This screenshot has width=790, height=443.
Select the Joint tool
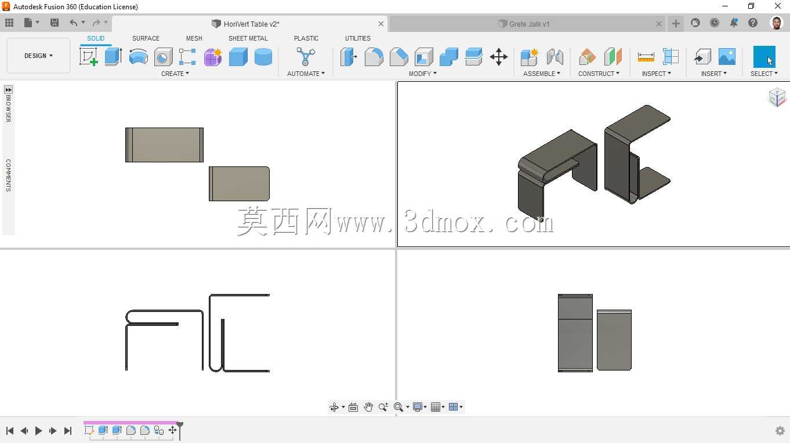pos(555,57)
